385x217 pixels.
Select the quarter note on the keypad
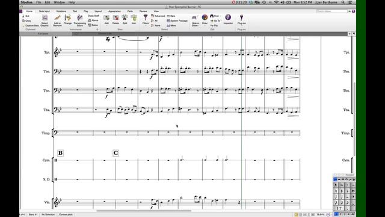pos(336,197)
